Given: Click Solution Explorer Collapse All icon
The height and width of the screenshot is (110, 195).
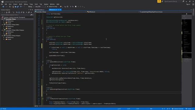Looking at the screenshot, I should pyautogui.click(x=21, y=12).
